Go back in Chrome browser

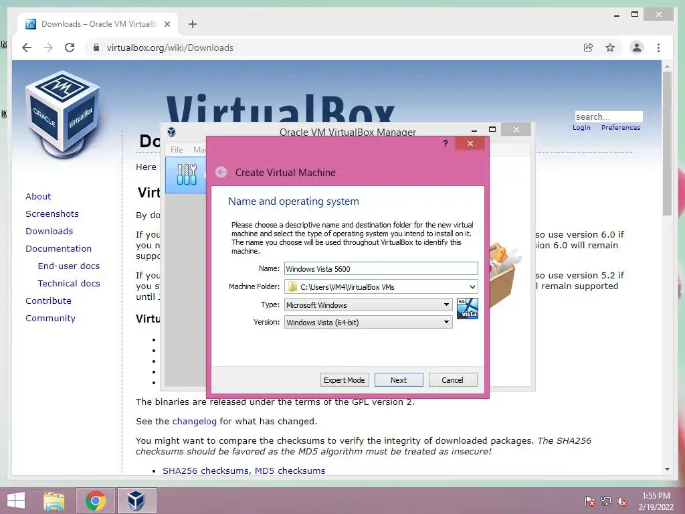[27, 48]
